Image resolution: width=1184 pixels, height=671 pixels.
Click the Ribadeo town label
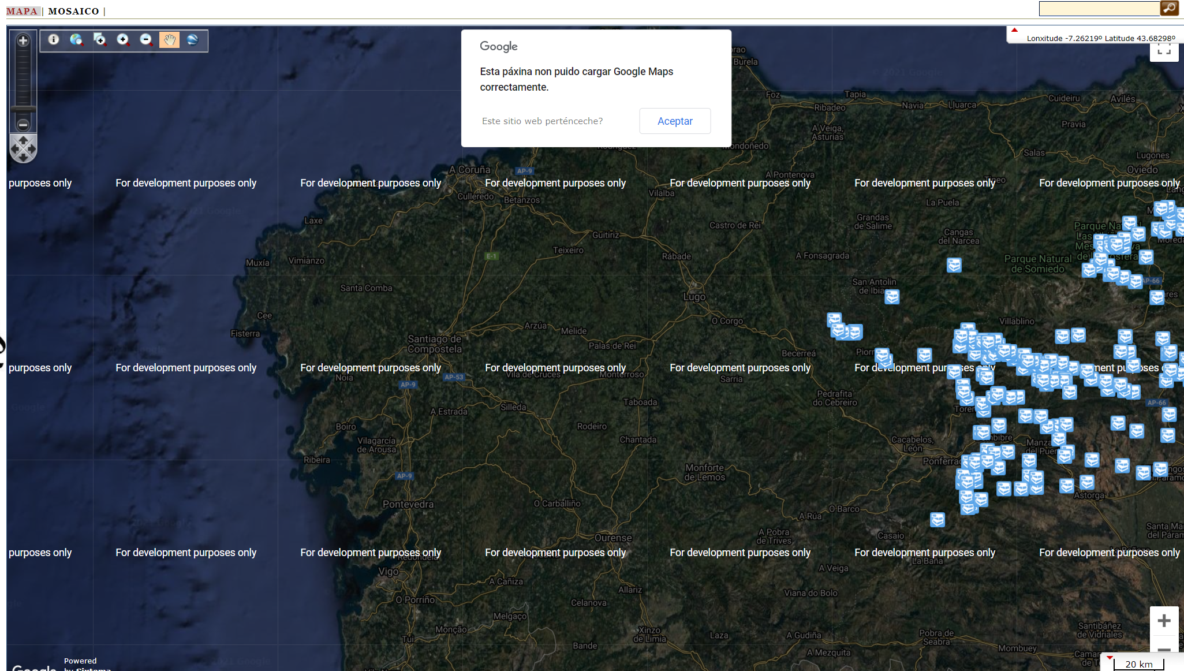click(830, 107)
